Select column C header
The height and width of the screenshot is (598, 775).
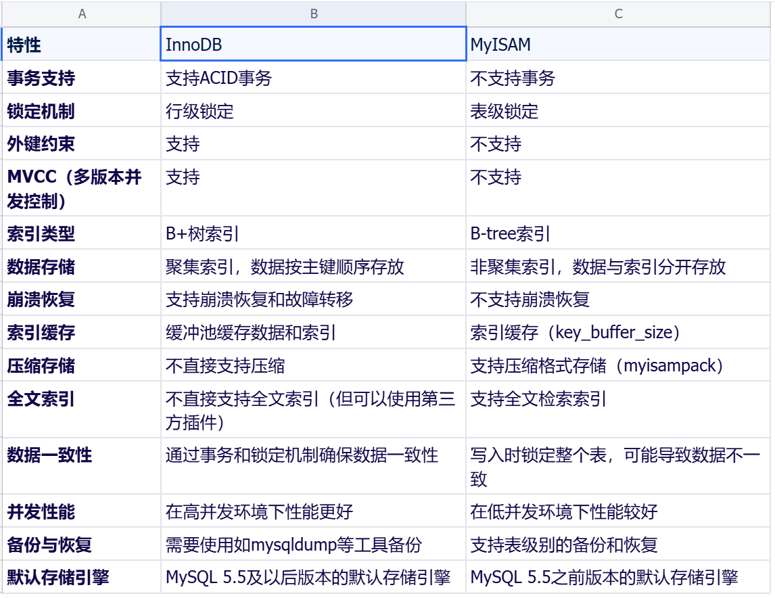618,14
